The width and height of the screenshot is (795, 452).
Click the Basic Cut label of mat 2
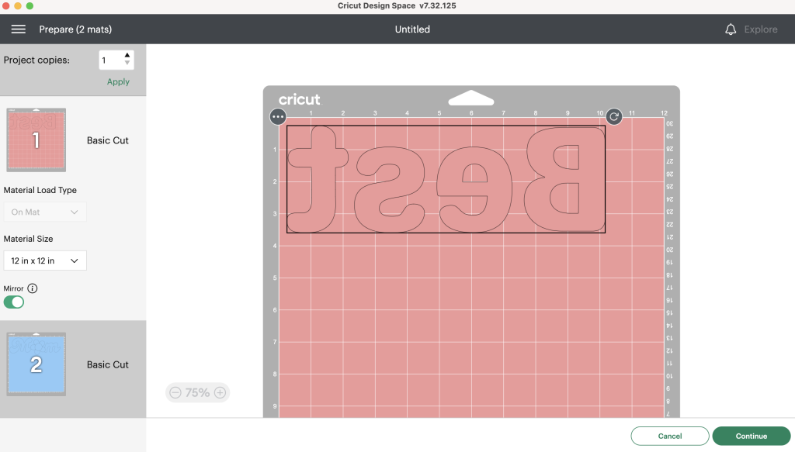pos(107,364)
